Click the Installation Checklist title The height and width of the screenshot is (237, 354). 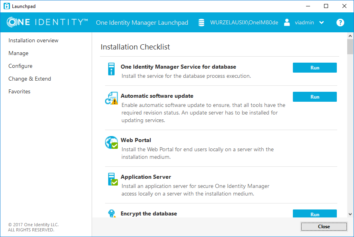pyautogui.click(x=135, y=47)
